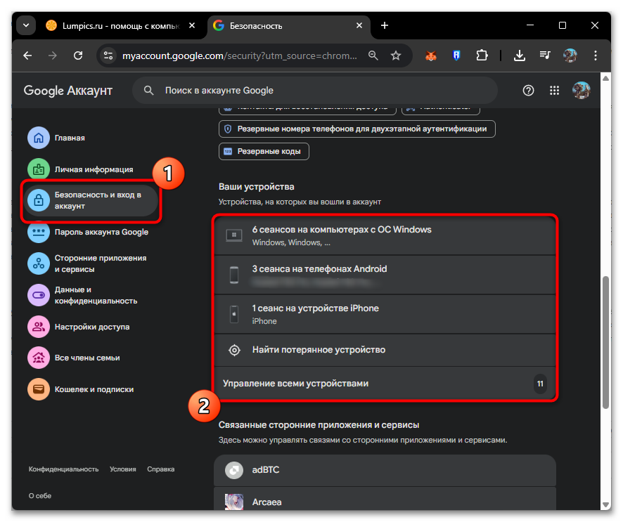The width and height of the screenshot is (623, 522).
Task: Click Справка footer link
Action: click(160, 469)
